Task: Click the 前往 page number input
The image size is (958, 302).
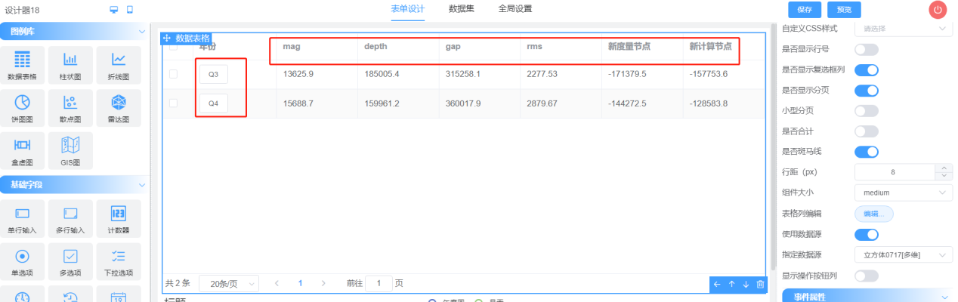Action: click(379, 283)
